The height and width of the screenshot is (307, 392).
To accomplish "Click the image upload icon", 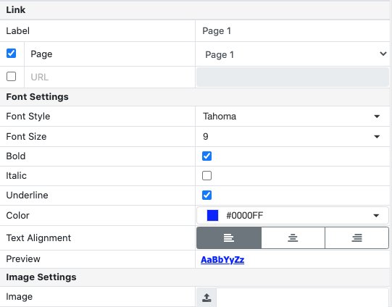I will coord(207,298).
